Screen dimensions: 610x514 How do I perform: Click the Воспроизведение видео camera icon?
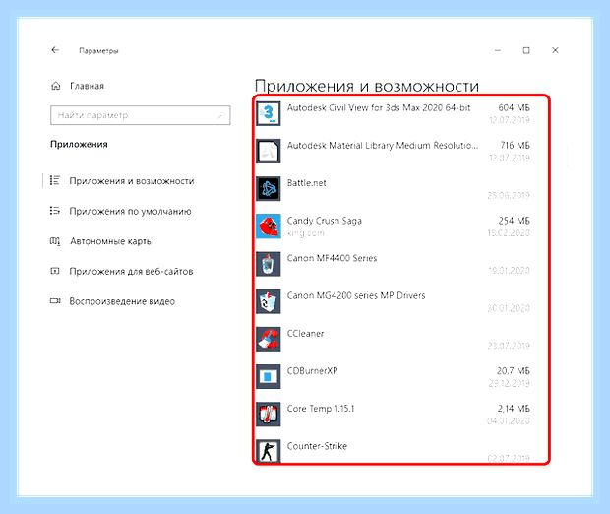(55, 301)
